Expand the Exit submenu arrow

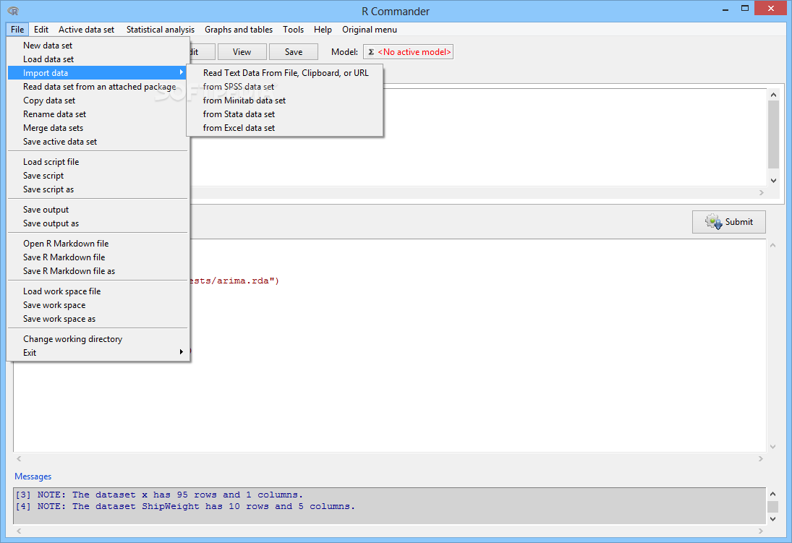(x=182, y=352)
